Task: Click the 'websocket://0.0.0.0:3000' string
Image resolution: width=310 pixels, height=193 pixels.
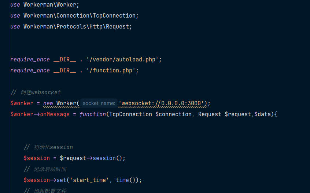Action: pyautogui.click(x=161, y=103)
